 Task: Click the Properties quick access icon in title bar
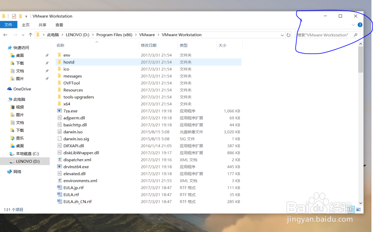(14, 16)
